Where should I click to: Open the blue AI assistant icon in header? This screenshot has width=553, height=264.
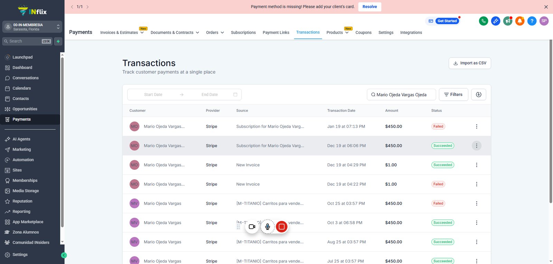click(x=496, y=21)
